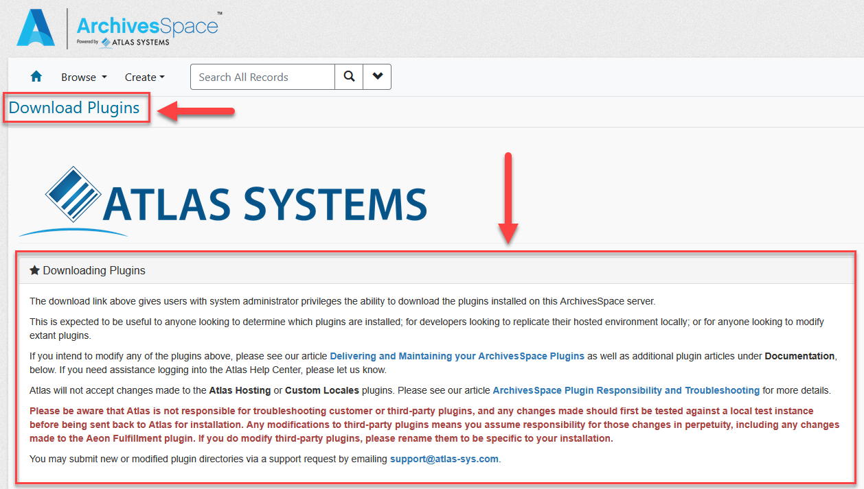
Task: Click the support@atlas-sys.com email link
Action: pos(444,459)
